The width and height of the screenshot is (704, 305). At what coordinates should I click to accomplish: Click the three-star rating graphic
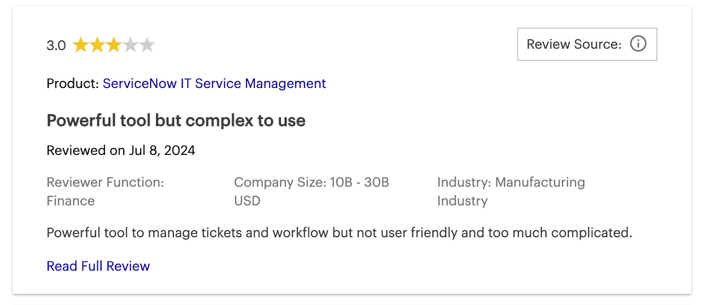(x=114, y=45)
